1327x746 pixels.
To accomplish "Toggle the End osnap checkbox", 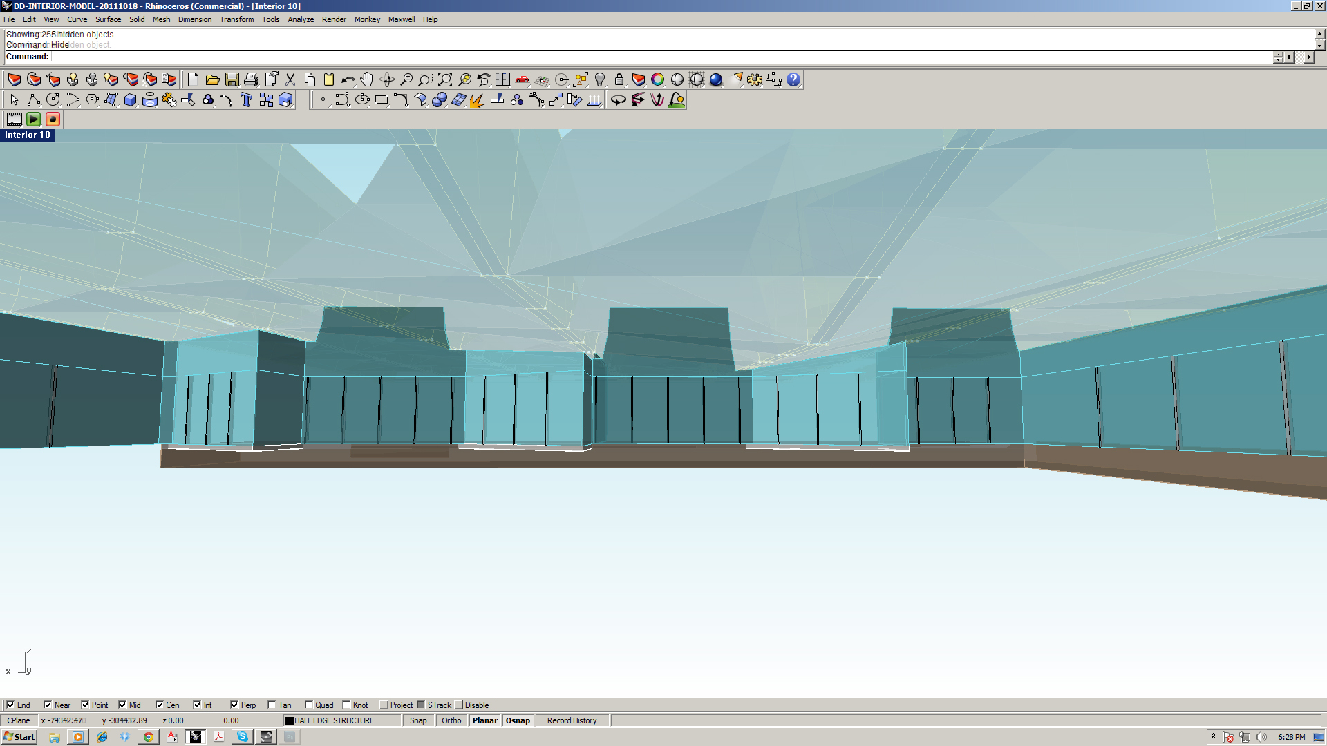I will (x=10, y=705).
